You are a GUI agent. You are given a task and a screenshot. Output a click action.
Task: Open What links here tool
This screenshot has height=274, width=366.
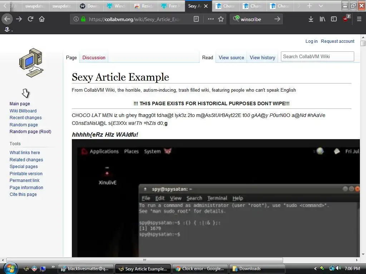[x=25, y=153]
